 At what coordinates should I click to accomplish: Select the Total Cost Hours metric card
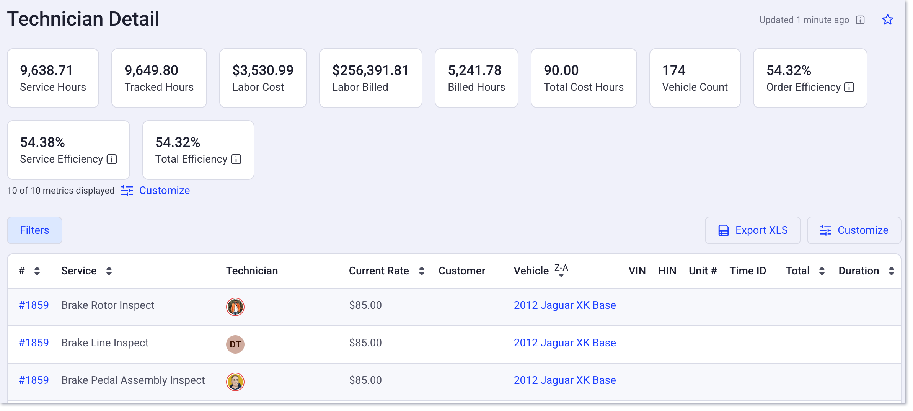tap(584, 78)
